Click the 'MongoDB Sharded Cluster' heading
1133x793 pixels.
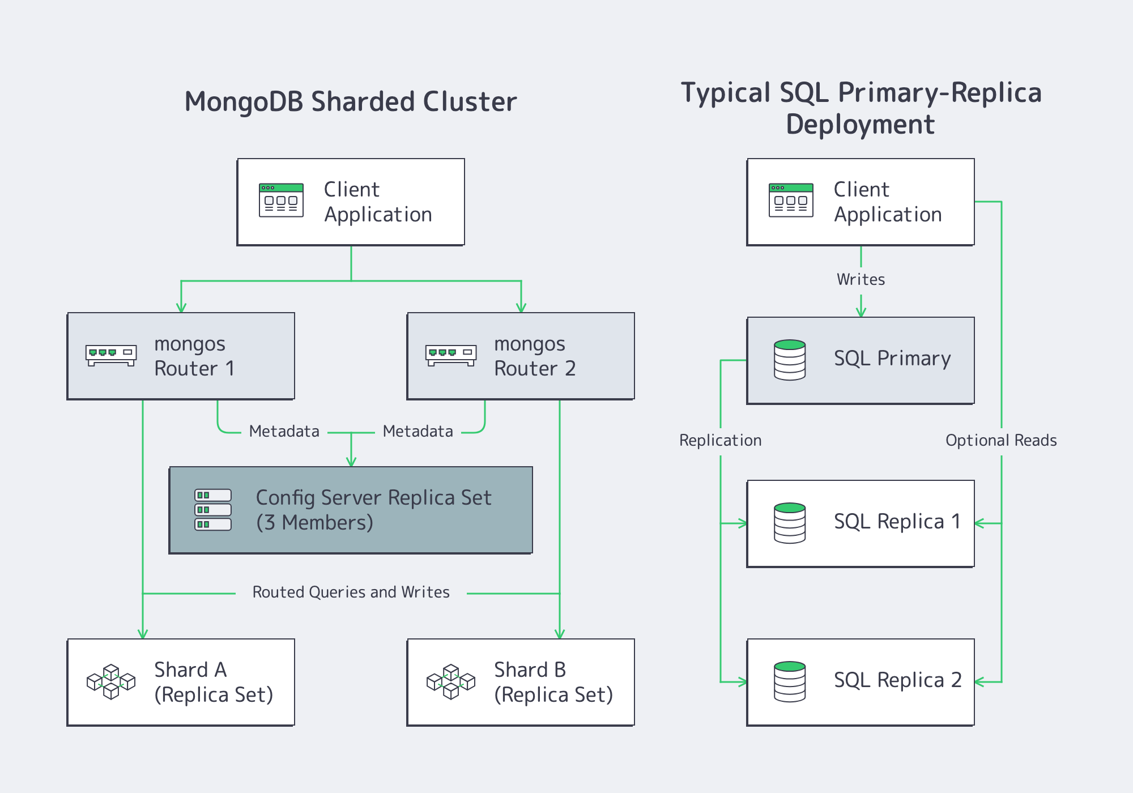[x=351, y=102]
